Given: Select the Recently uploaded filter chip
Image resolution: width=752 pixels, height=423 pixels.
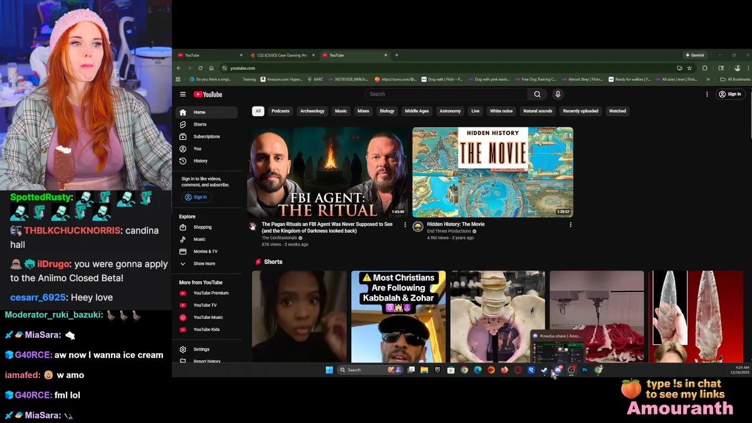Looking at the screenshot, I should click(580, 111).
